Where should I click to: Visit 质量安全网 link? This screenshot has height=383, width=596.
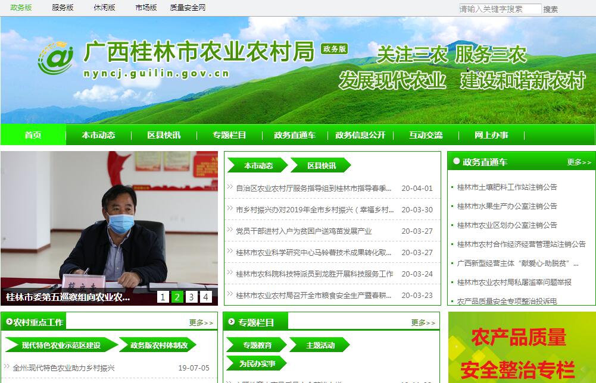click(x=188, y=7)
